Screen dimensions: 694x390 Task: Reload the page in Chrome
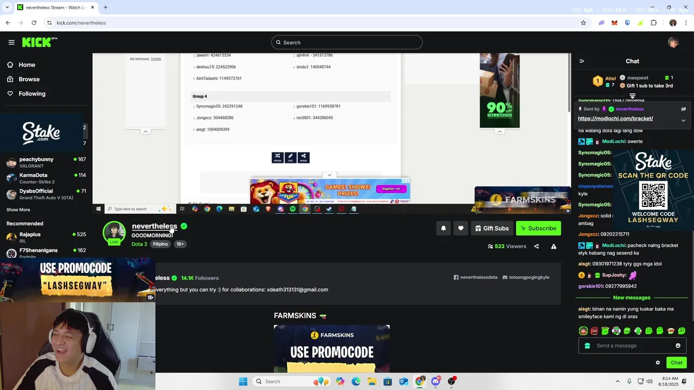click(x=34, y=23)
